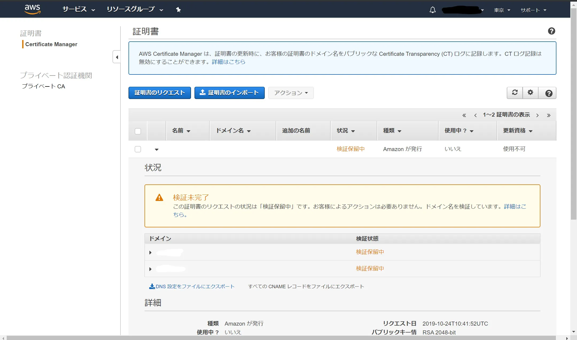
Task: Go to last page of certificates
Action: click(548, 115)
